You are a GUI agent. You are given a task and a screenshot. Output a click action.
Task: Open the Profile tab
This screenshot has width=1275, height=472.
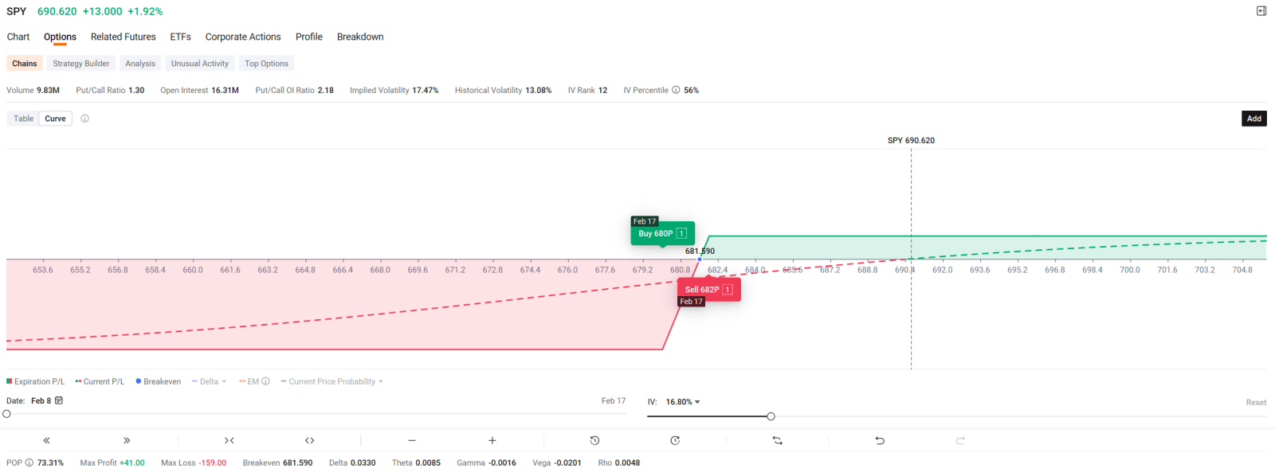tap(309, 37)
